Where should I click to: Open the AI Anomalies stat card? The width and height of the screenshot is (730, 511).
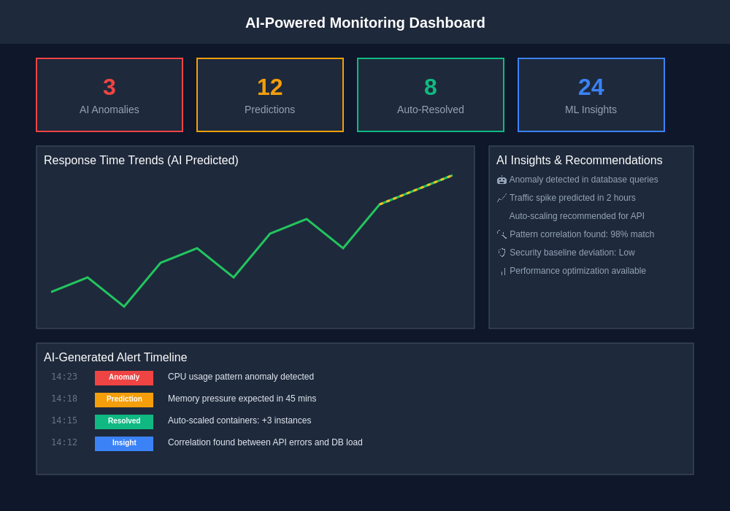pos(109,95)
